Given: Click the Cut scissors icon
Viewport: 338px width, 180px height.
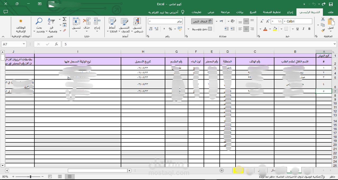Looking at the screenshot, I should [323, 19].
